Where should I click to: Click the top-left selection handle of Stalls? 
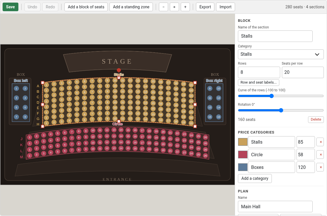(43, 83)
